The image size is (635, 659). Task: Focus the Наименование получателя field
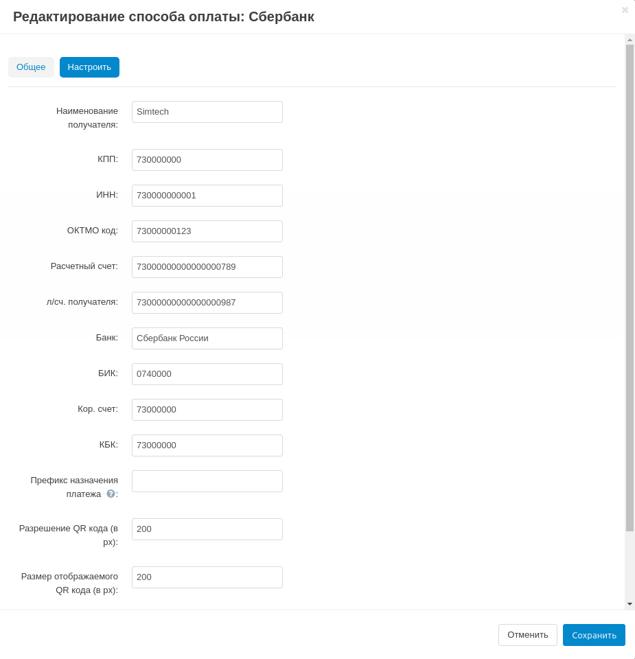pyautogui.click(x=207, y=112)
